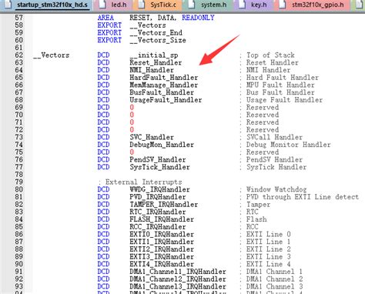Click READONLY on line 57
365x294 pixels.
(198, 18)
